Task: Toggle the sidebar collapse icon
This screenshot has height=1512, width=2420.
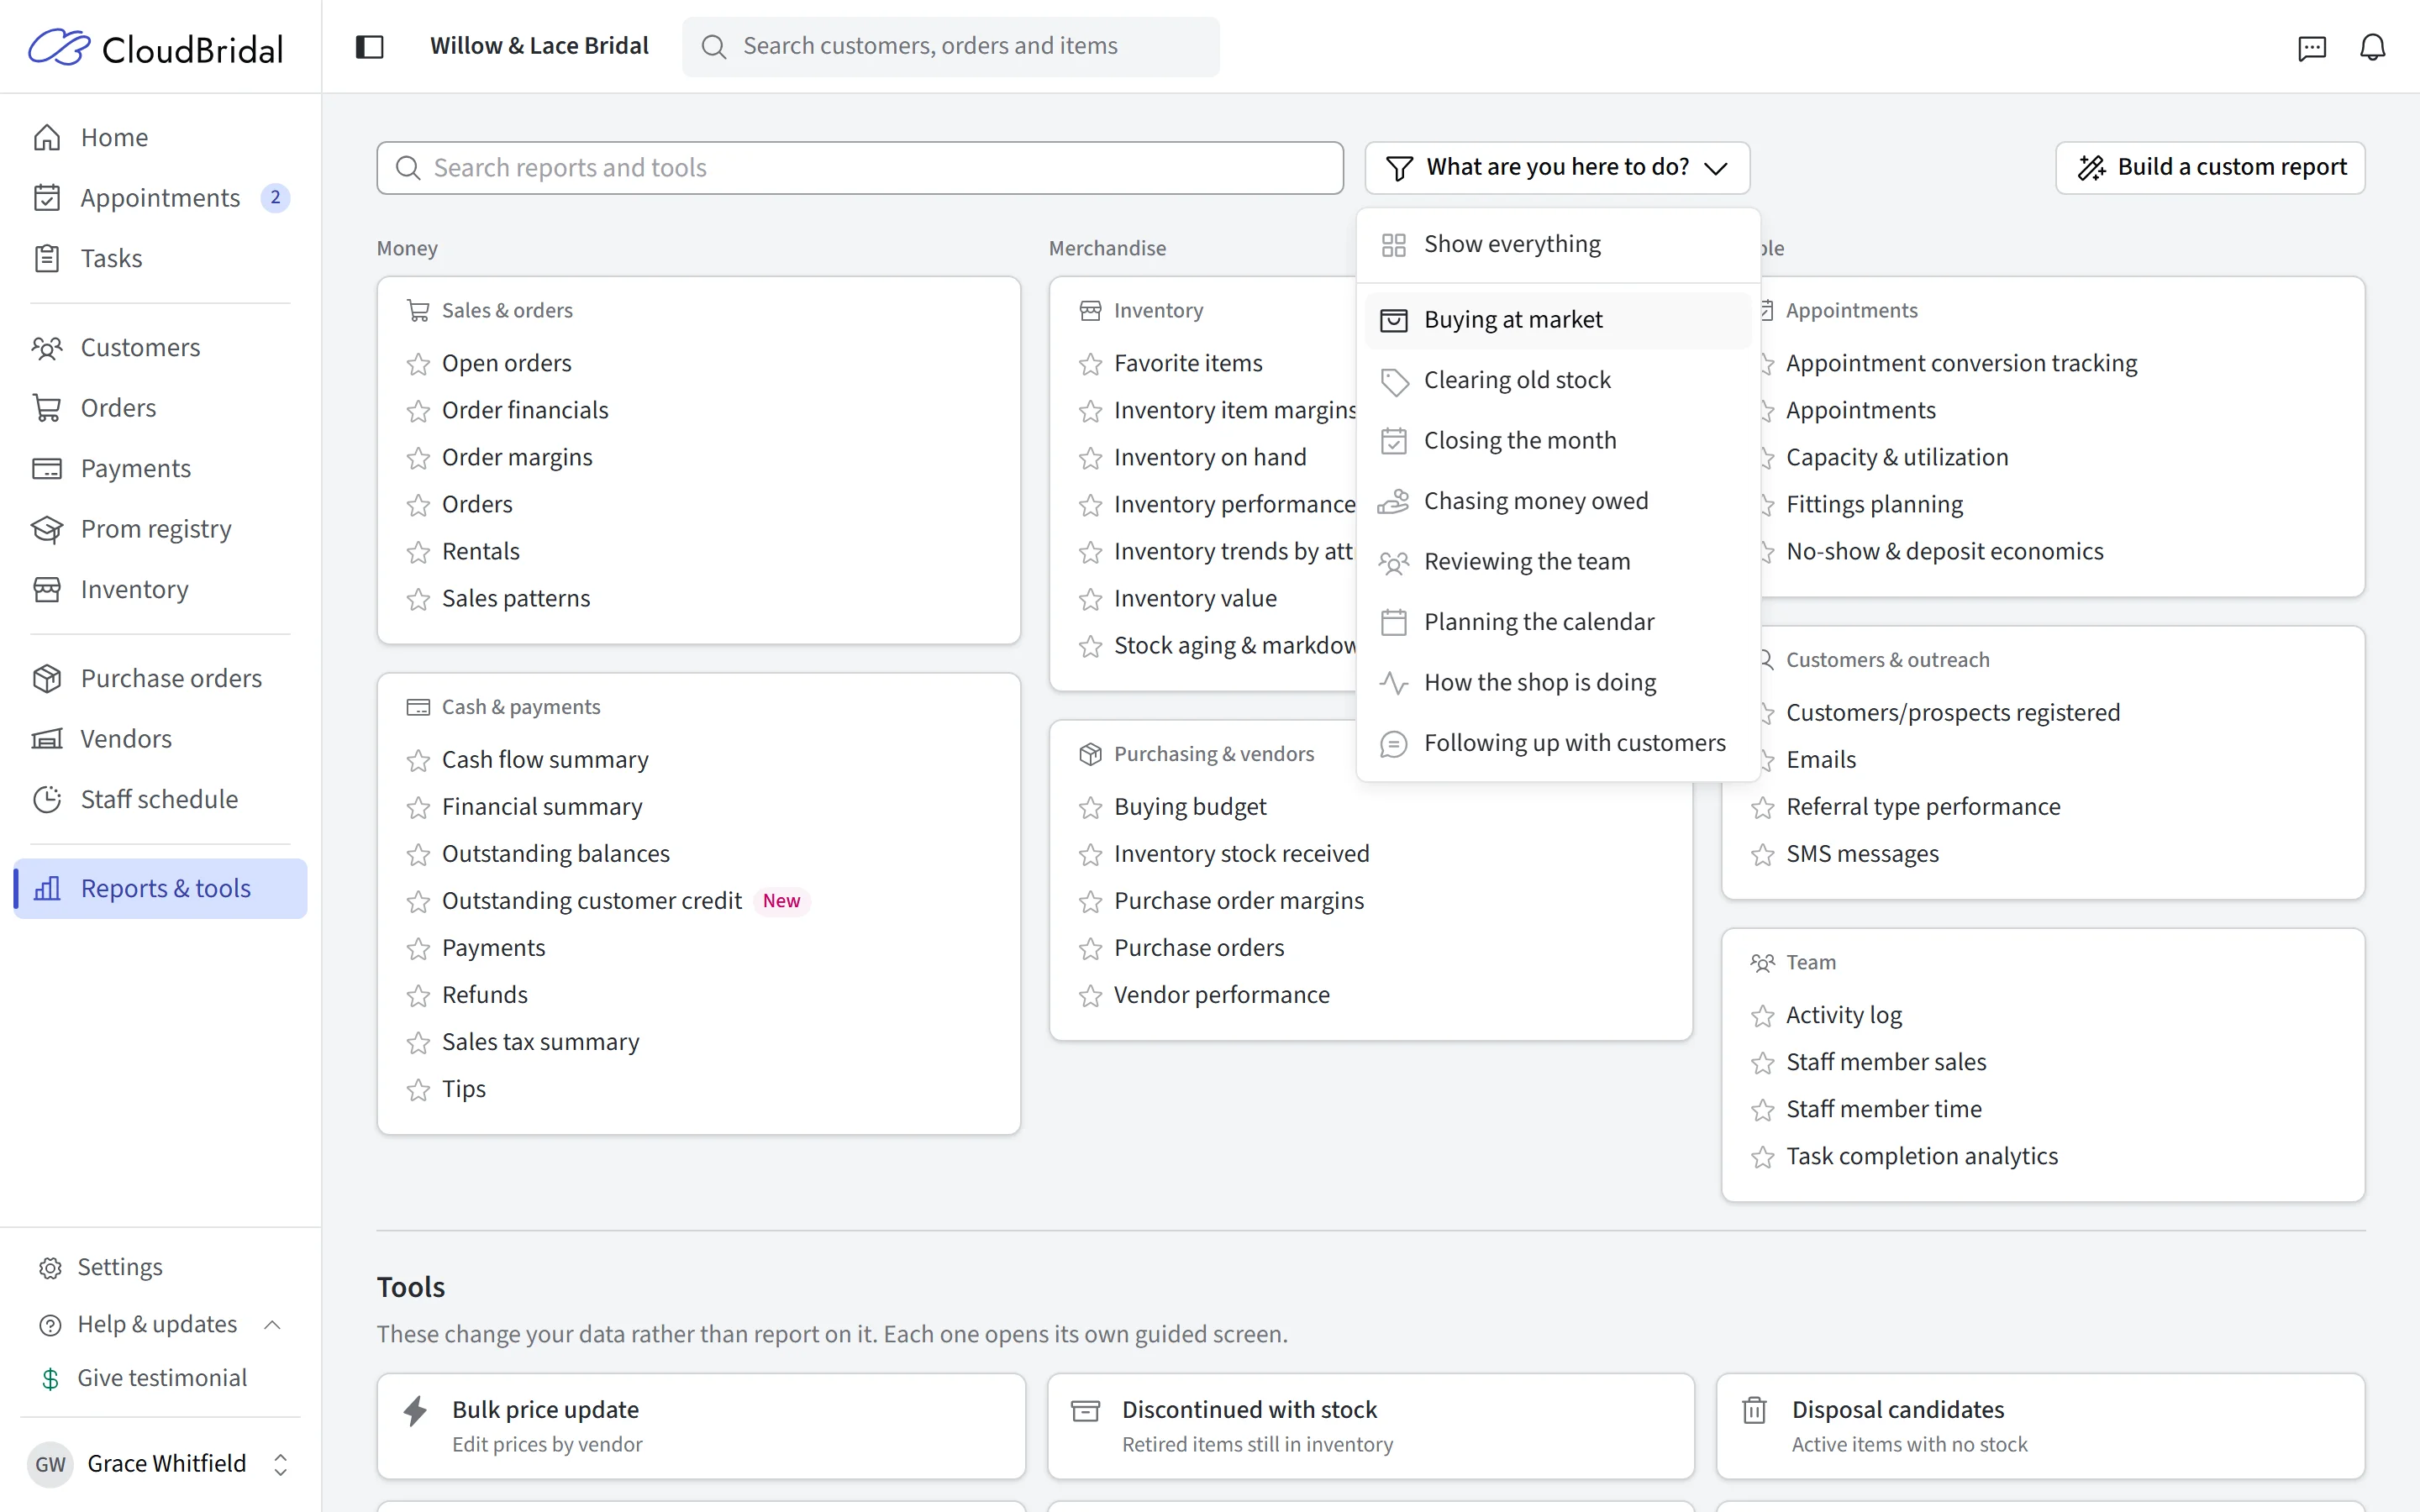Action: point(369,46)
